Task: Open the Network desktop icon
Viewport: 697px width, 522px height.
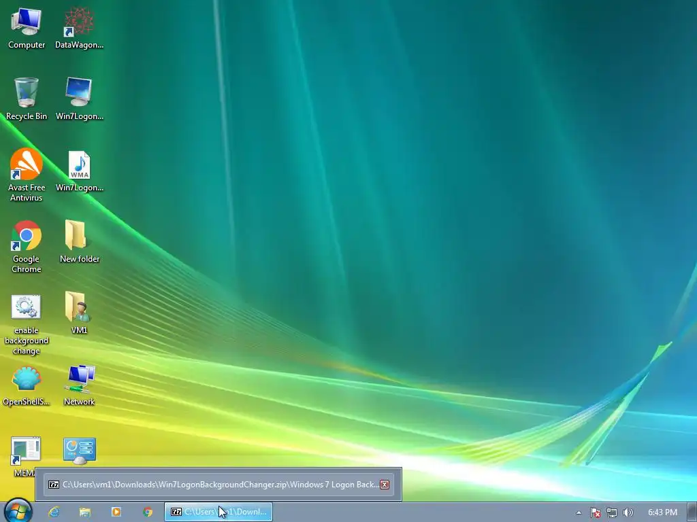Action: (x=79, y=385)
